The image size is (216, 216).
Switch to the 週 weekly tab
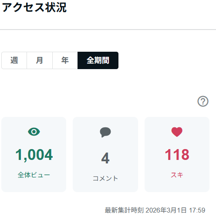tap(14, 60)
